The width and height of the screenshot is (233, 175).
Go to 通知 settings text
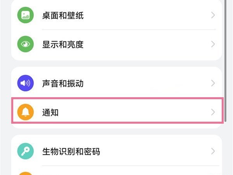[x=50, y=112]
